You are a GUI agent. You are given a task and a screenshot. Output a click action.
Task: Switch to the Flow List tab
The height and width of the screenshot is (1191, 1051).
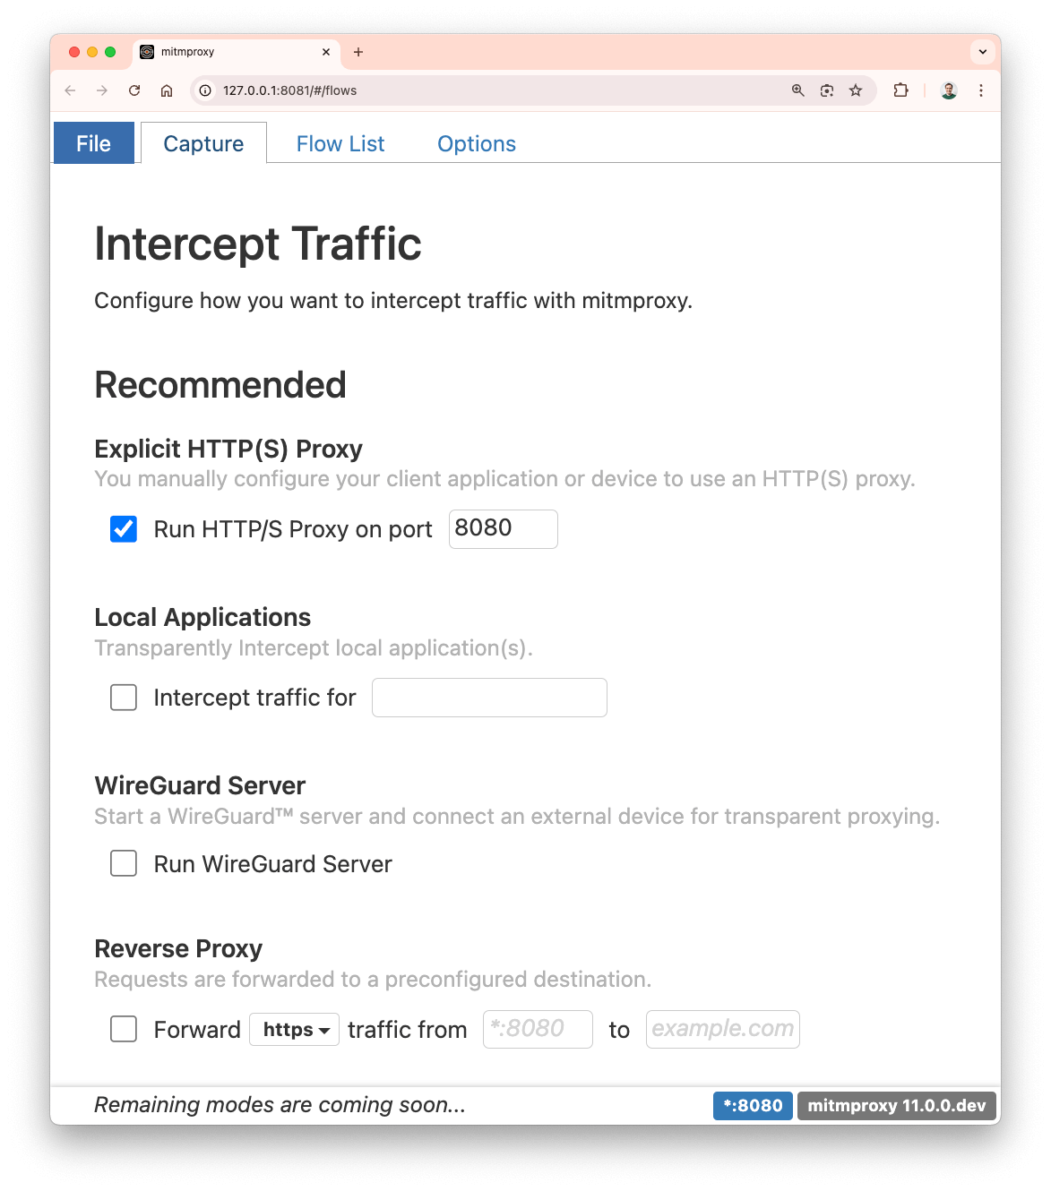click(x=340, y=143)
